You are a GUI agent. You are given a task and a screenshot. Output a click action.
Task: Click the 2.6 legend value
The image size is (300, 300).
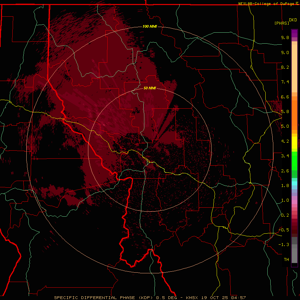click(x=285, y=171)
